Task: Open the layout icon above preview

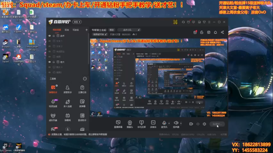Action: [x=209, y=32]
